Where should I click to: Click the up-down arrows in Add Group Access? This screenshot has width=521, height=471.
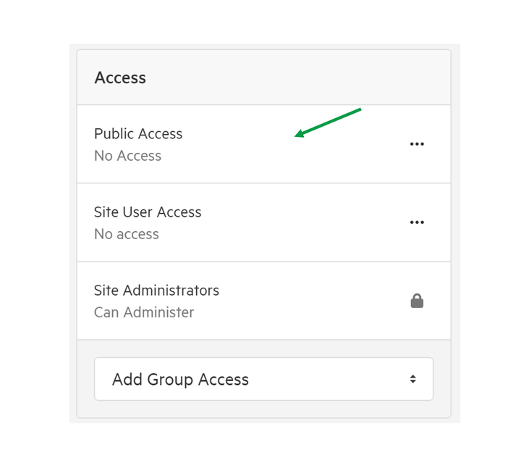(412, 379)
